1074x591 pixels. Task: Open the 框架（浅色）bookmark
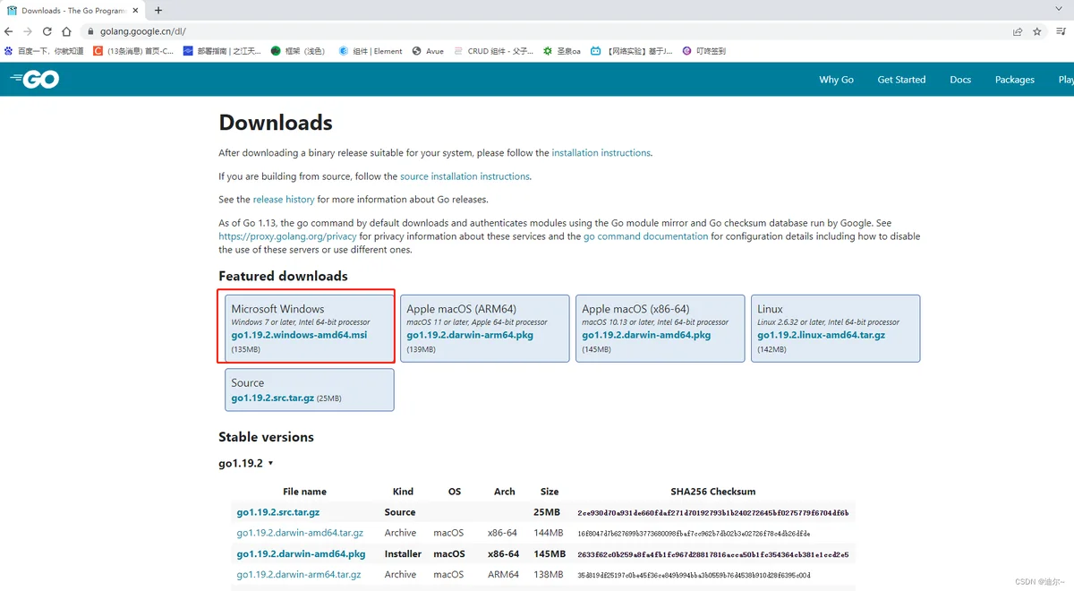[298, 51]
